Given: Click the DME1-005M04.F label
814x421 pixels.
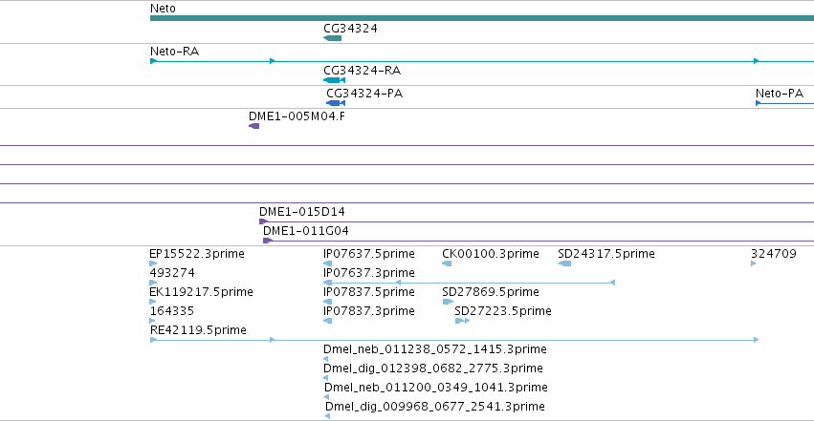Looking at the screenshot, I should pos(297,116).
